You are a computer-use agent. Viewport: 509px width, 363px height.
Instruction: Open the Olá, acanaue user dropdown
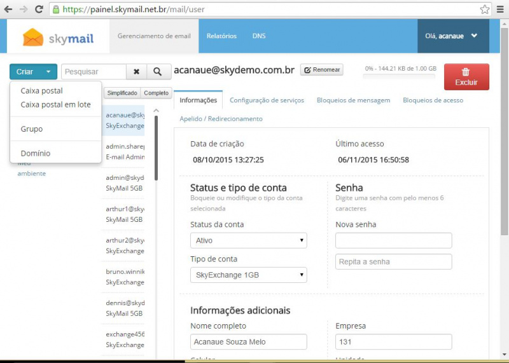(453, 36)
